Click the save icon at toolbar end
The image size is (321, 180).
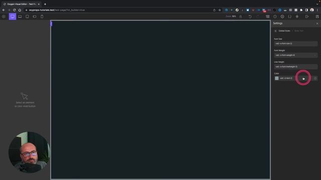317,16
